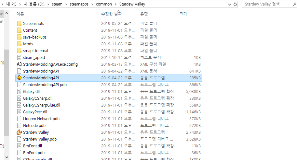
Task: Select the Netcode.pdb file name
Action: 34,125
